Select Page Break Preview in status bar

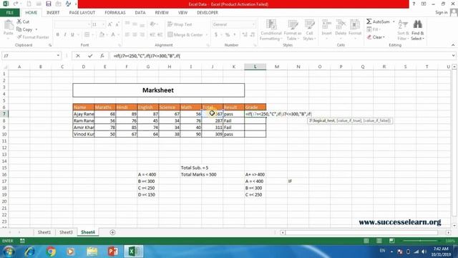pyautogui.click(x=391, y=241)
